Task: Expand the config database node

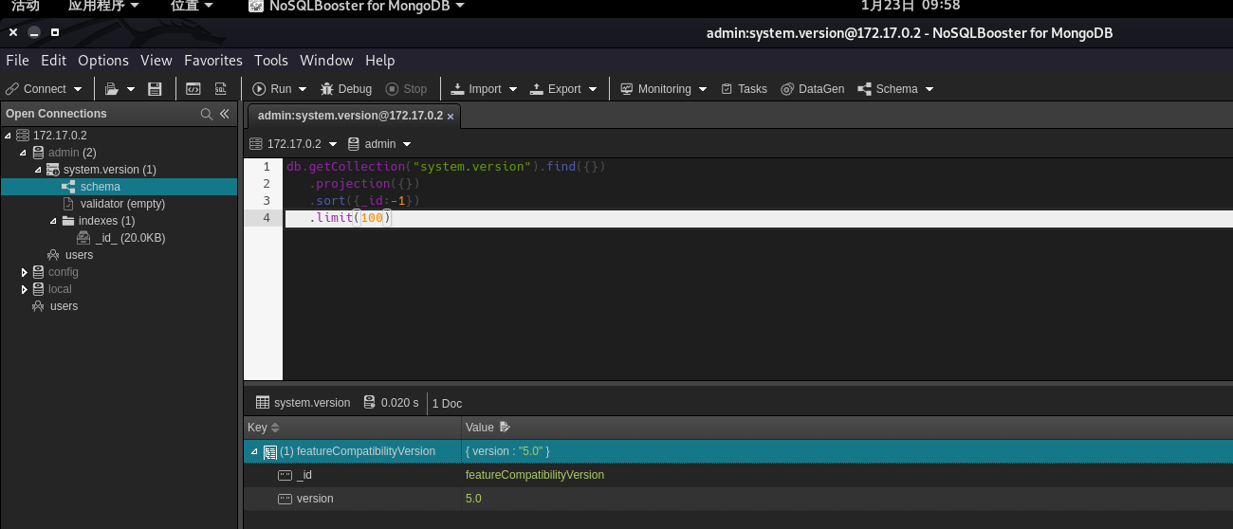Action: point(25,272)
